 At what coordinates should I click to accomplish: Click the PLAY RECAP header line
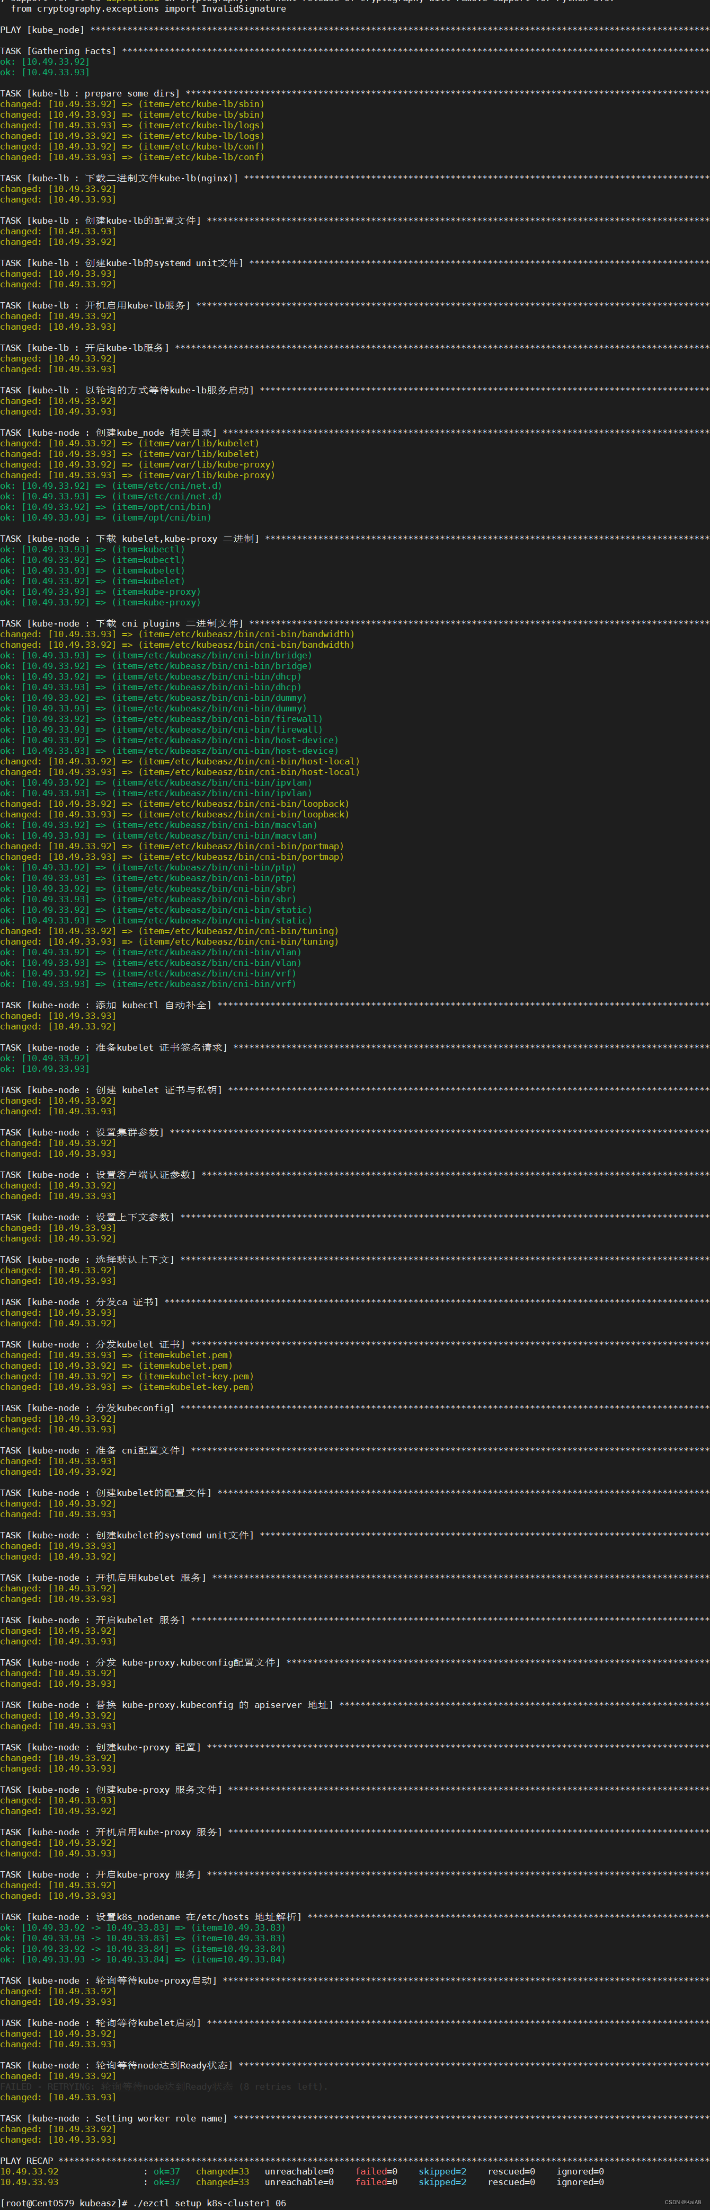coord(355,2161)
